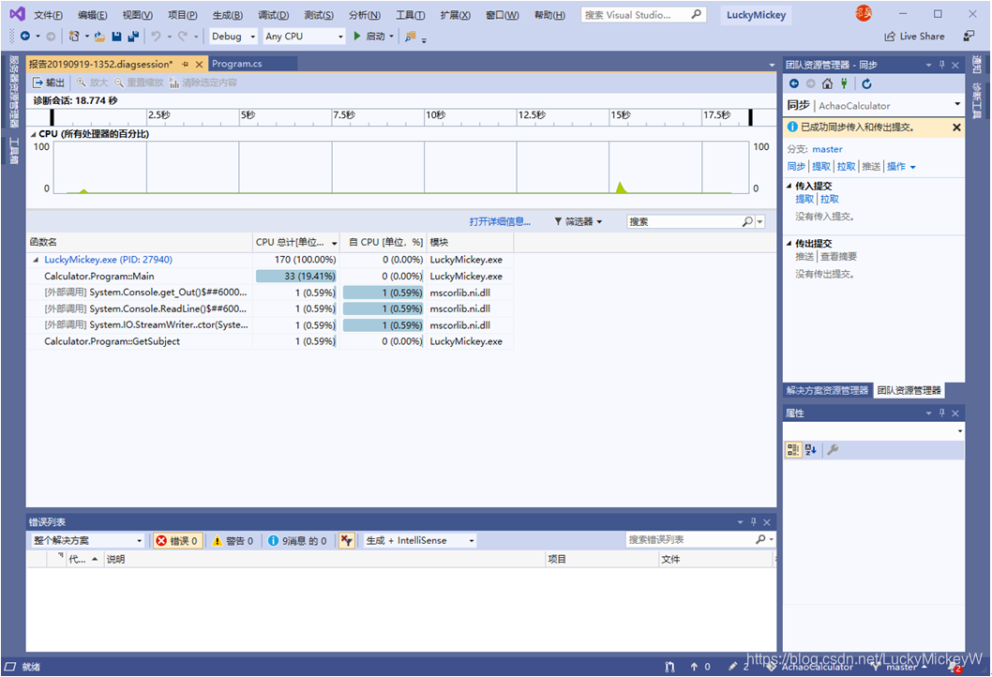992x677 pixels.
Task: Open the 生成 + IntelliSense dropdown
Action: coord(419,540)
